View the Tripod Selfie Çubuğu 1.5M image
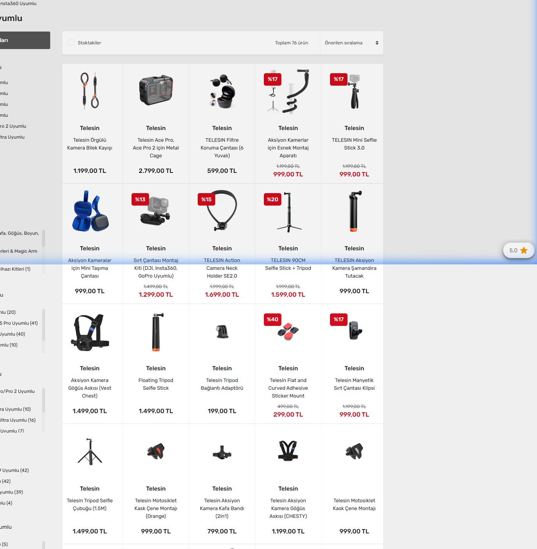The width and height of the screenshot is (537, 549). click(90, 452)
